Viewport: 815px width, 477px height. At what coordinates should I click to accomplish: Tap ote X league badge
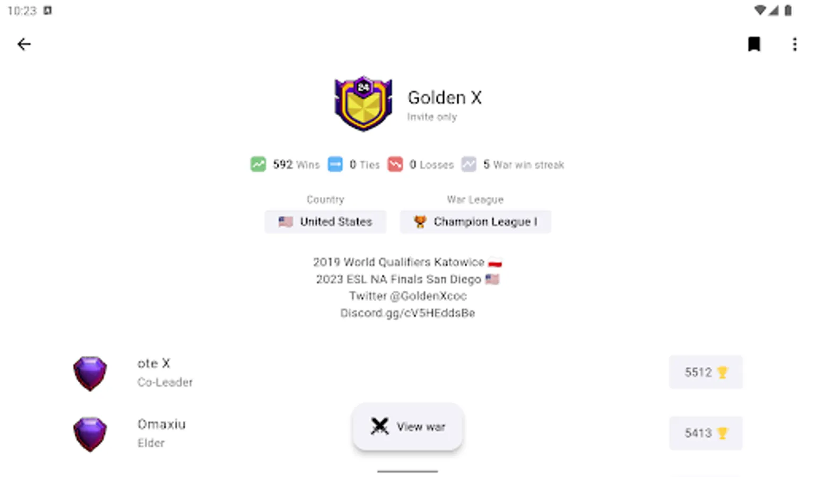tap(90, 373)
